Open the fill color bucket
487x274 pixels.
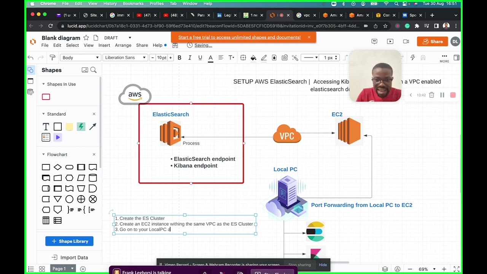pos(253,57)
